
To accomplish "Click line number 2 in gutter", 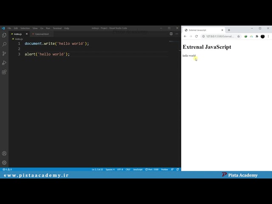I will point(19,49).
